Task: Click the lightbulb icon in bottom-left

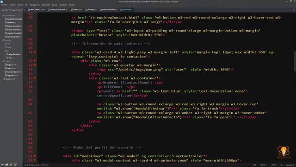Action: tap(15, 165)
